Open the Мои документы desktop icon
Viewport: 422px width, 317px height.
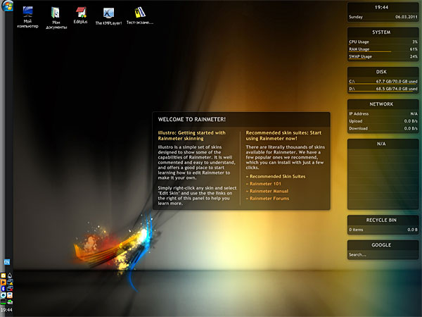56,18
